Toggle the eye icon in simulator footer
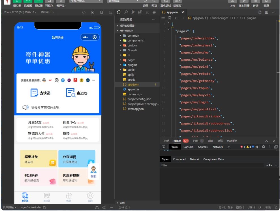The height and width of the screenshot is (211, 280). (104, 208)
